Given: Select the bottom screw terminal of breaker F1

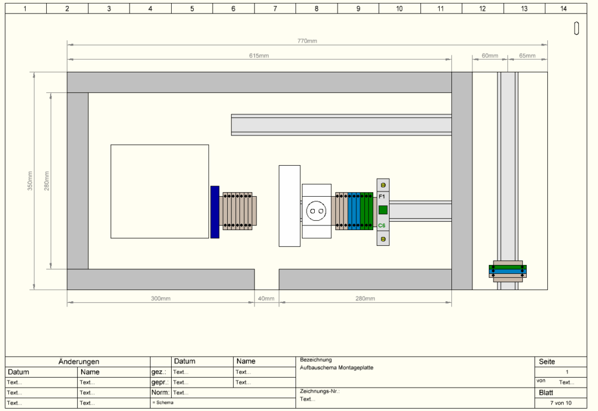Looking at the screenshot, I should [x=383, y=239].
